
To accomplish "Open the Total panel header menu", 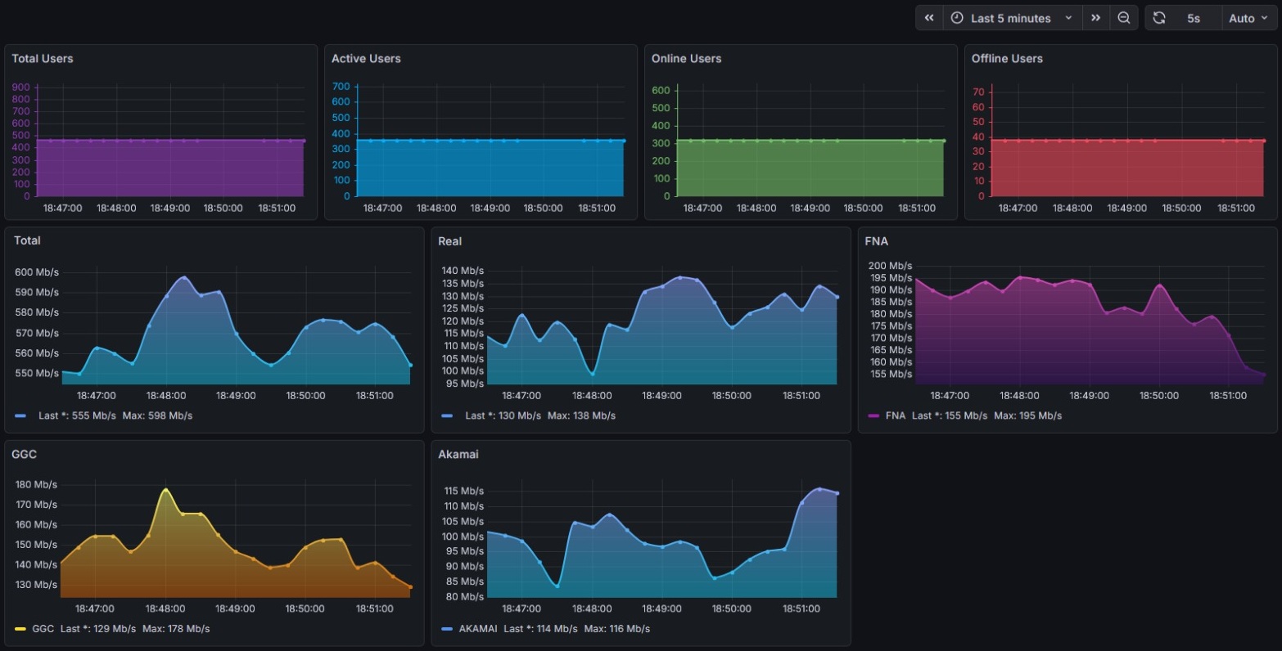I will pos(27,240).
